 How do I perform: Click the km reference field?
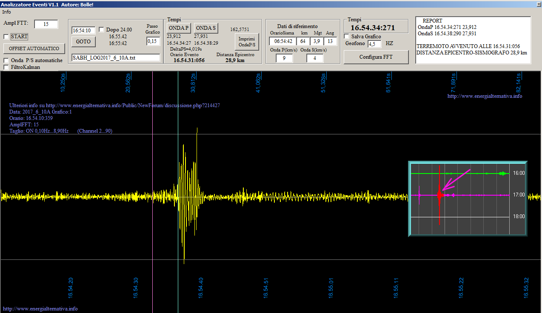tap(303, 41)
